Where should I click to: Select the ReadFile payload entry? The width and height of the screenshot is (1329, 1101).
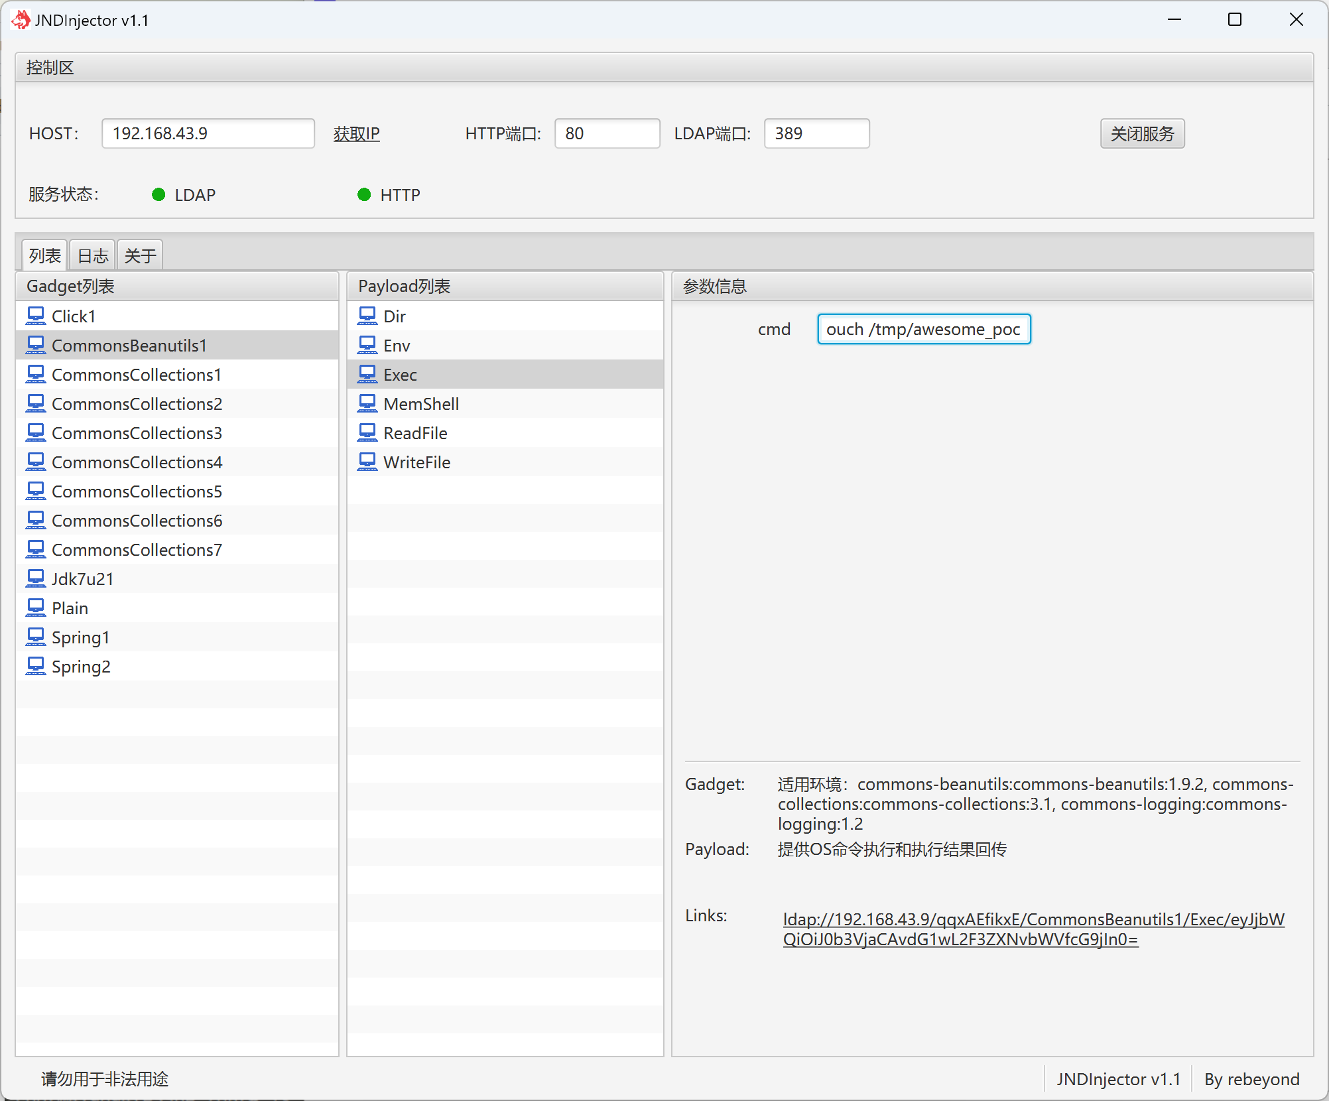click(415, 433)
